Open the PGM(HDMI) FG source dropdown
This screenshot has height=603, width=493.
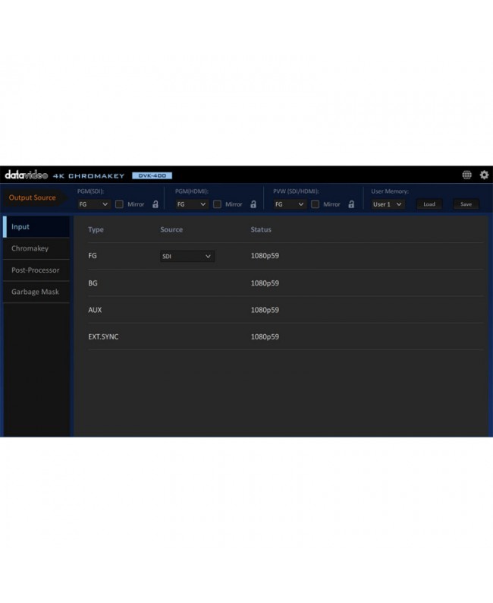coord(192,204)
